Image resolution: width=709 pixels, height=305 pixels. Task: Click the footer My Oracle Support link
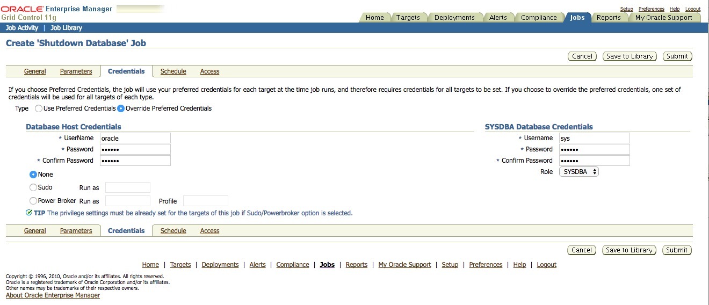pos(405,265)
